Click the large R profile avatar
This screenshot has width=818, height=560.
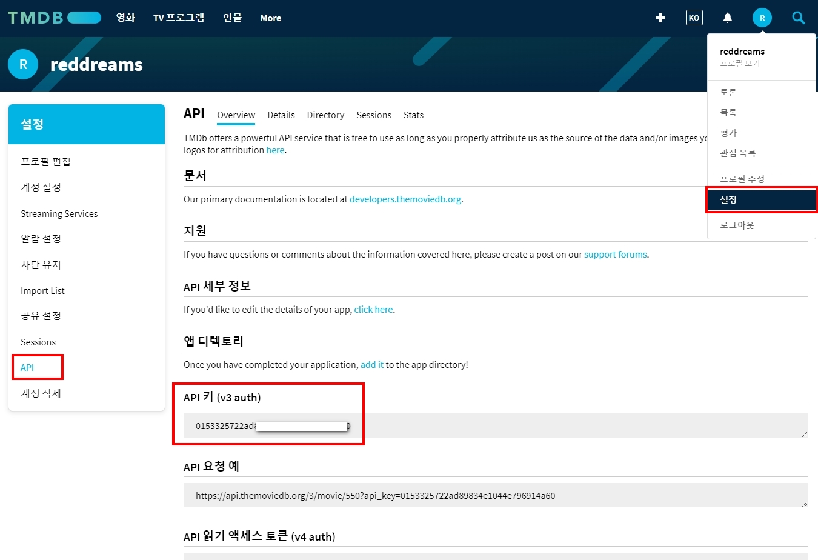(23, 64)
